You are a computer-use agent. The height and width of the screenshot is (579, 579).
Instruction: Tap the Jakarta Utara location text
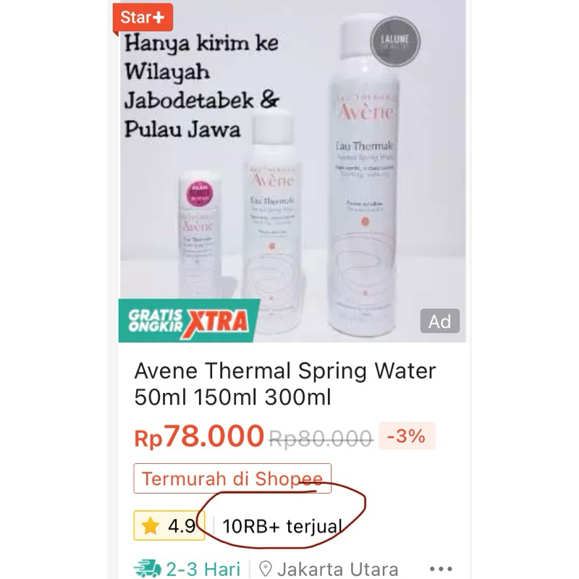(x=338, y=570)
